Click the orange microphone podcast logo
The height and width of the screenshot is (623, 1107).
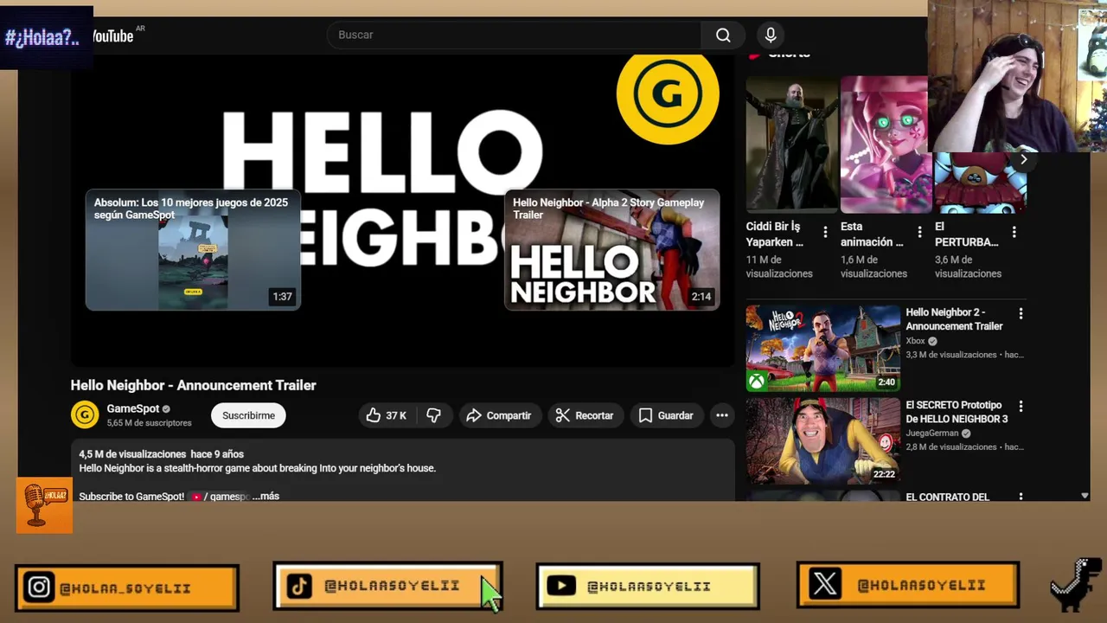pos(44,505)
